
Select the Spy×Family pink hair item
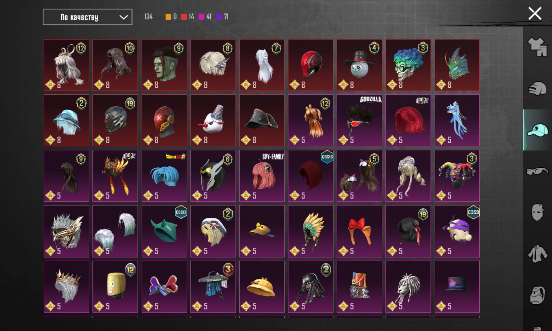pos(262,176)
